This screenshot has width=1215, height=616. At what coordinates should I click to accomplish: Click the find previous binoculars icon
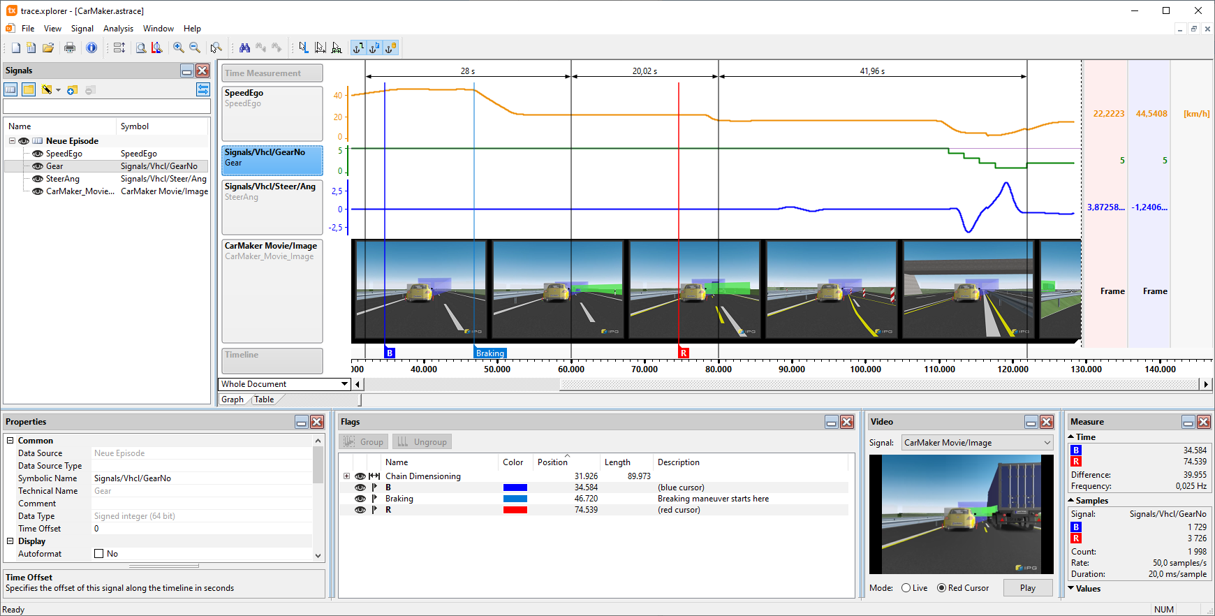[x=260, y=47]
